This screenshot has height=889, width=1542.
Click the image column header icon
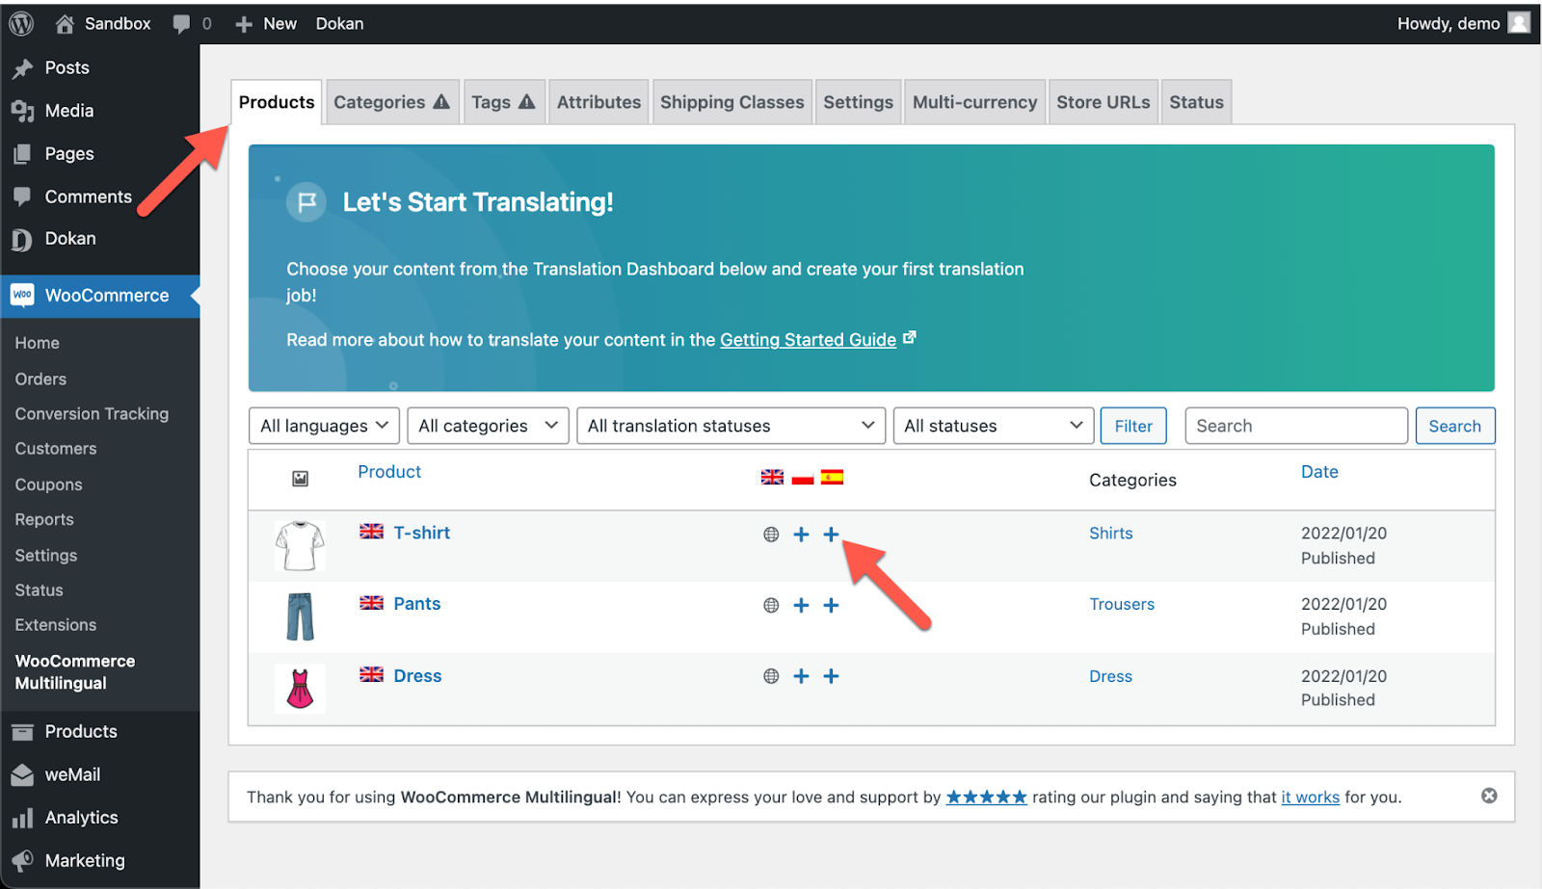tap(301, 479)
